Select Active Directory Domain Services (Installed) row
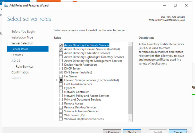The image size is (195, 133). [x=92, y=49]
